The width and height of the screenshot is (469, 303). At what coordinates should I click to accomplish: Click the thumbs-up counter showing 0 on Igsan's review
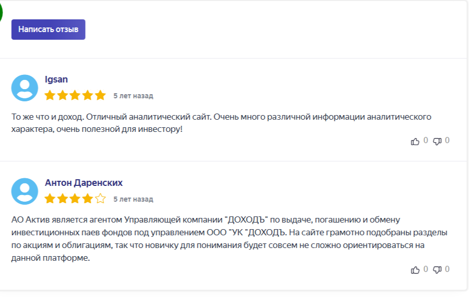pyautogui.click(x=425, y=141)
